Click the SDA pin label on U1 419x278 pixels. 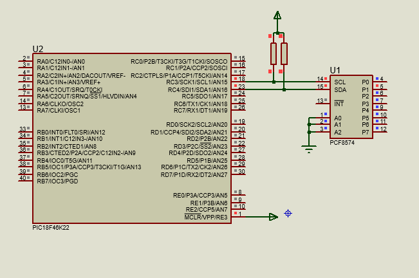[x=340, y=90]
